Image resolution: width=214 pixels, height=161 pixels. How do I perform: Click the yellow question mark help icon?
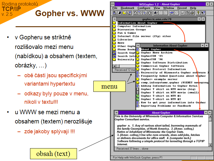coord(198,13)
